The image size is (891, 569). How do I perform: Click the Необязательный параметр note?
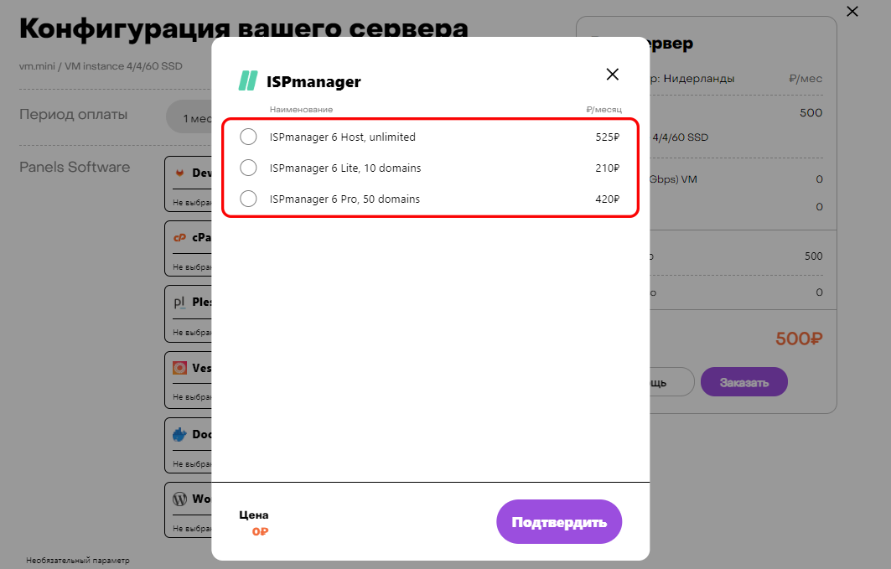(x=78, y=561)
